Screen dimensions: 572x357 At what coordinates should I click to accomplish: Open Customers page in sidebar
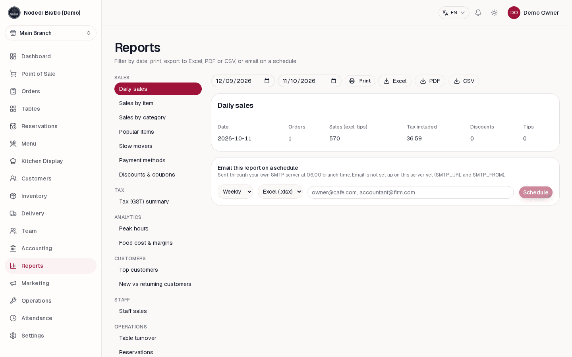[x=51, y=178]
